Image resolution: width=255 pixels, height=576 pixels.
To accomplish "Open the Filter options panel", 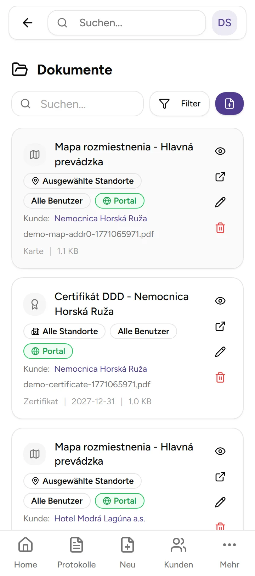I will tap(180, 104).
